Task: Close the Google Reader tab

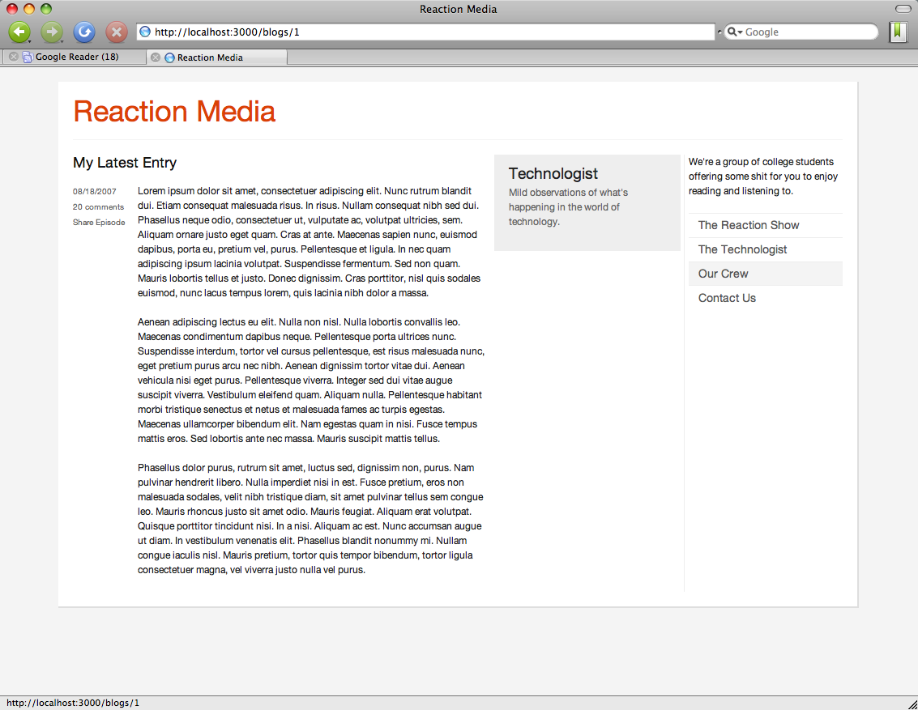Action: [x=14, y=57]
